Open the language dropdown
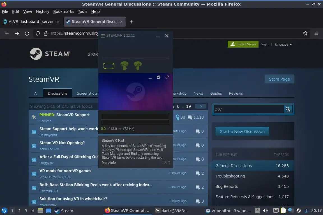 pos(283,45)
